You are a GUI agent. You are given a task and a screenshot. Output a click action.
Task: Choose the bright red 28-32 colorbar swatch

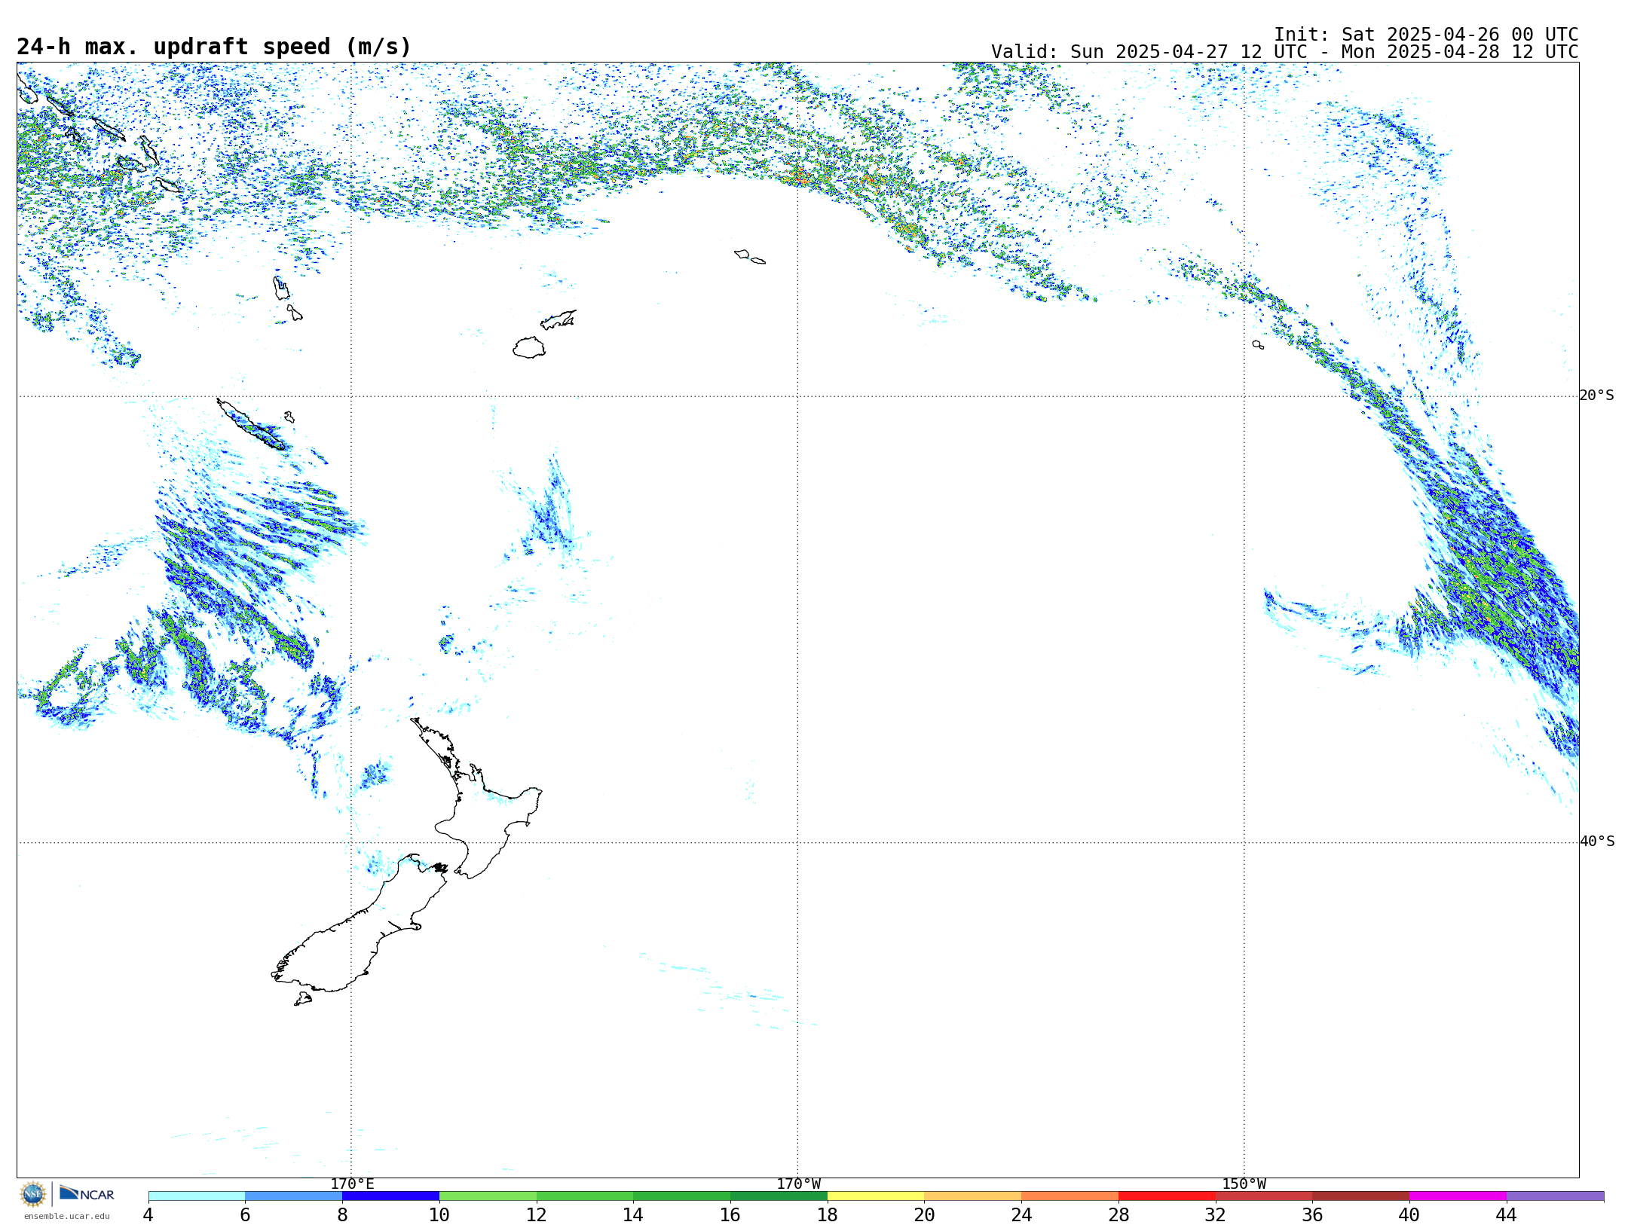coord(1166,1196)
